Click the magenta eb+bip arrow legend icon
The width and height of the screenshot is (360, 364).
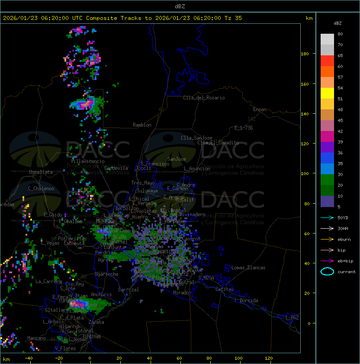click(327, 261)
